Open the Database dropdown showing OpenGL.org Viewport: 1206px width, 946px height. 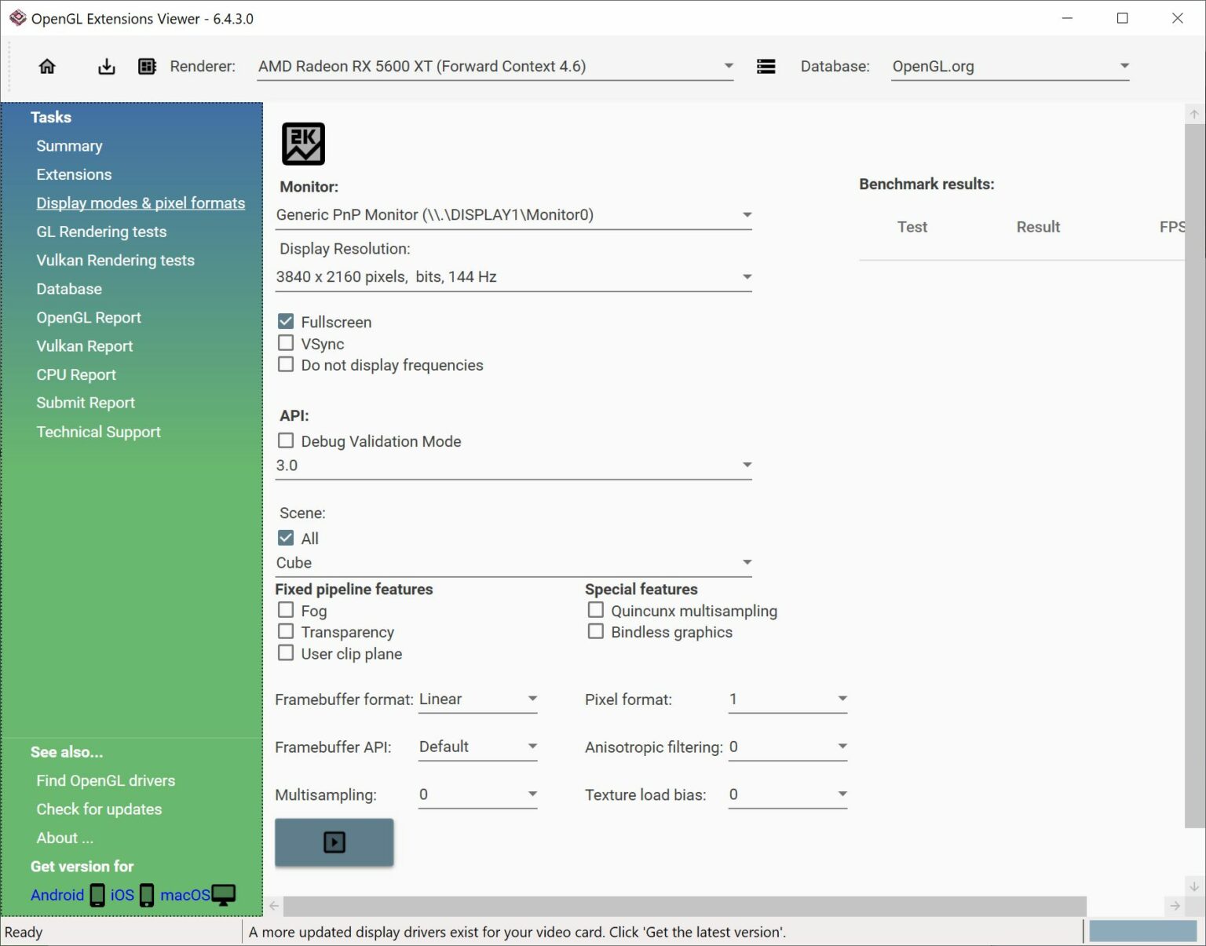coord(1010,67)
